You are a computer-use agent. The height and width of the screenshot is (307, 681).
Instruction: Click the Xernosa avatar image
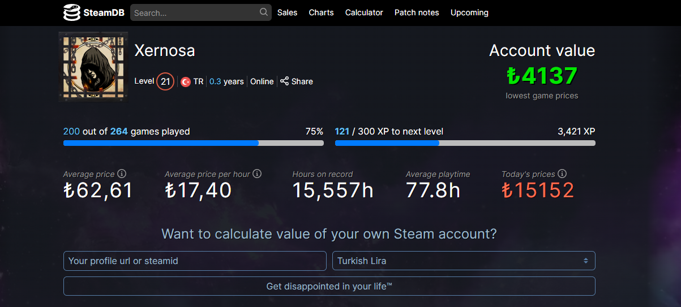(93, 67)
